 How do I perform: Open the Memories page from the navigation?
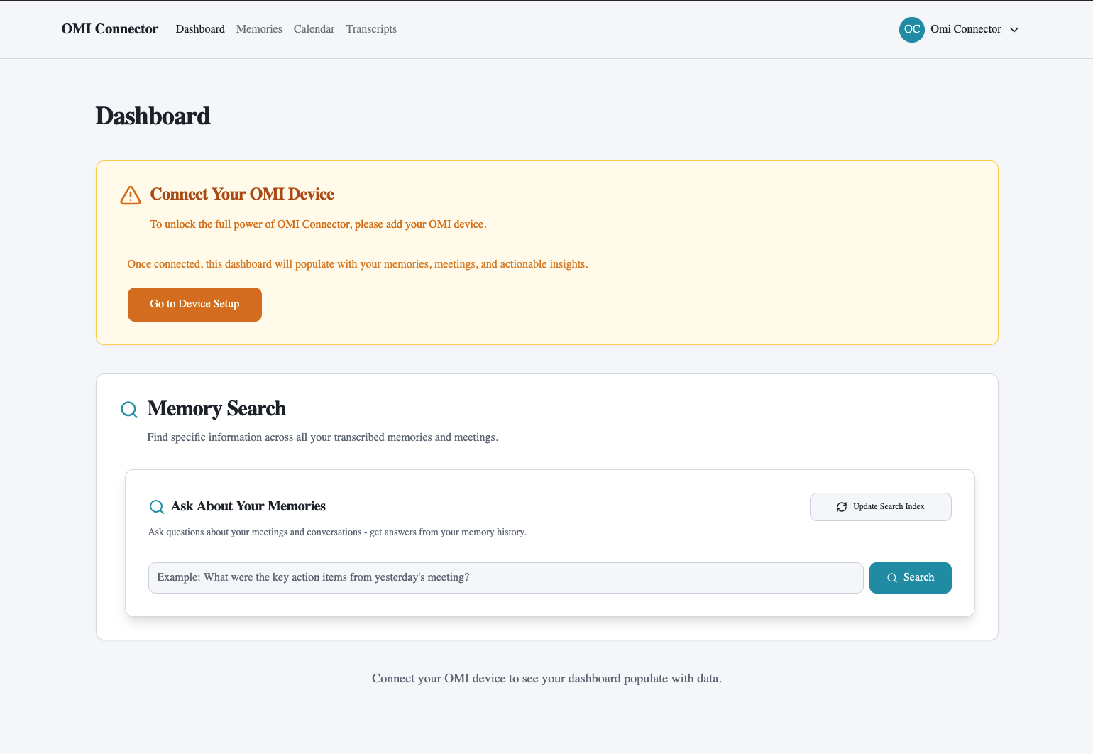point(259,29)
